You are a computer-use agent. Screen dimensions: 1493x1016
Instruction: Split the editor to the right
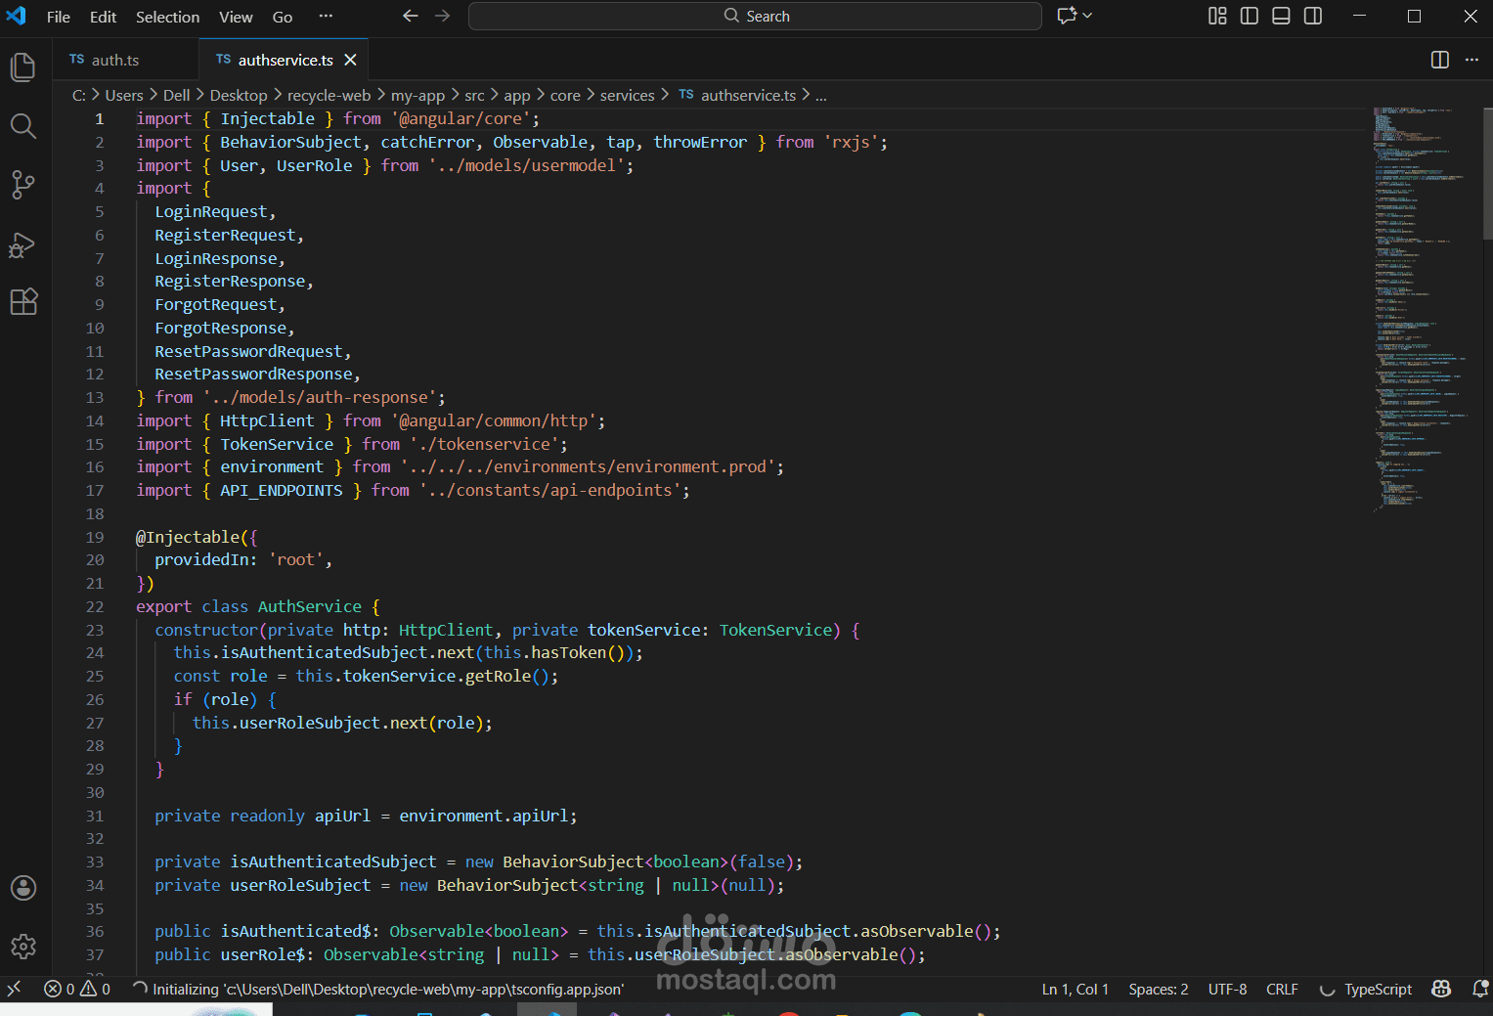coord(1439,60)
